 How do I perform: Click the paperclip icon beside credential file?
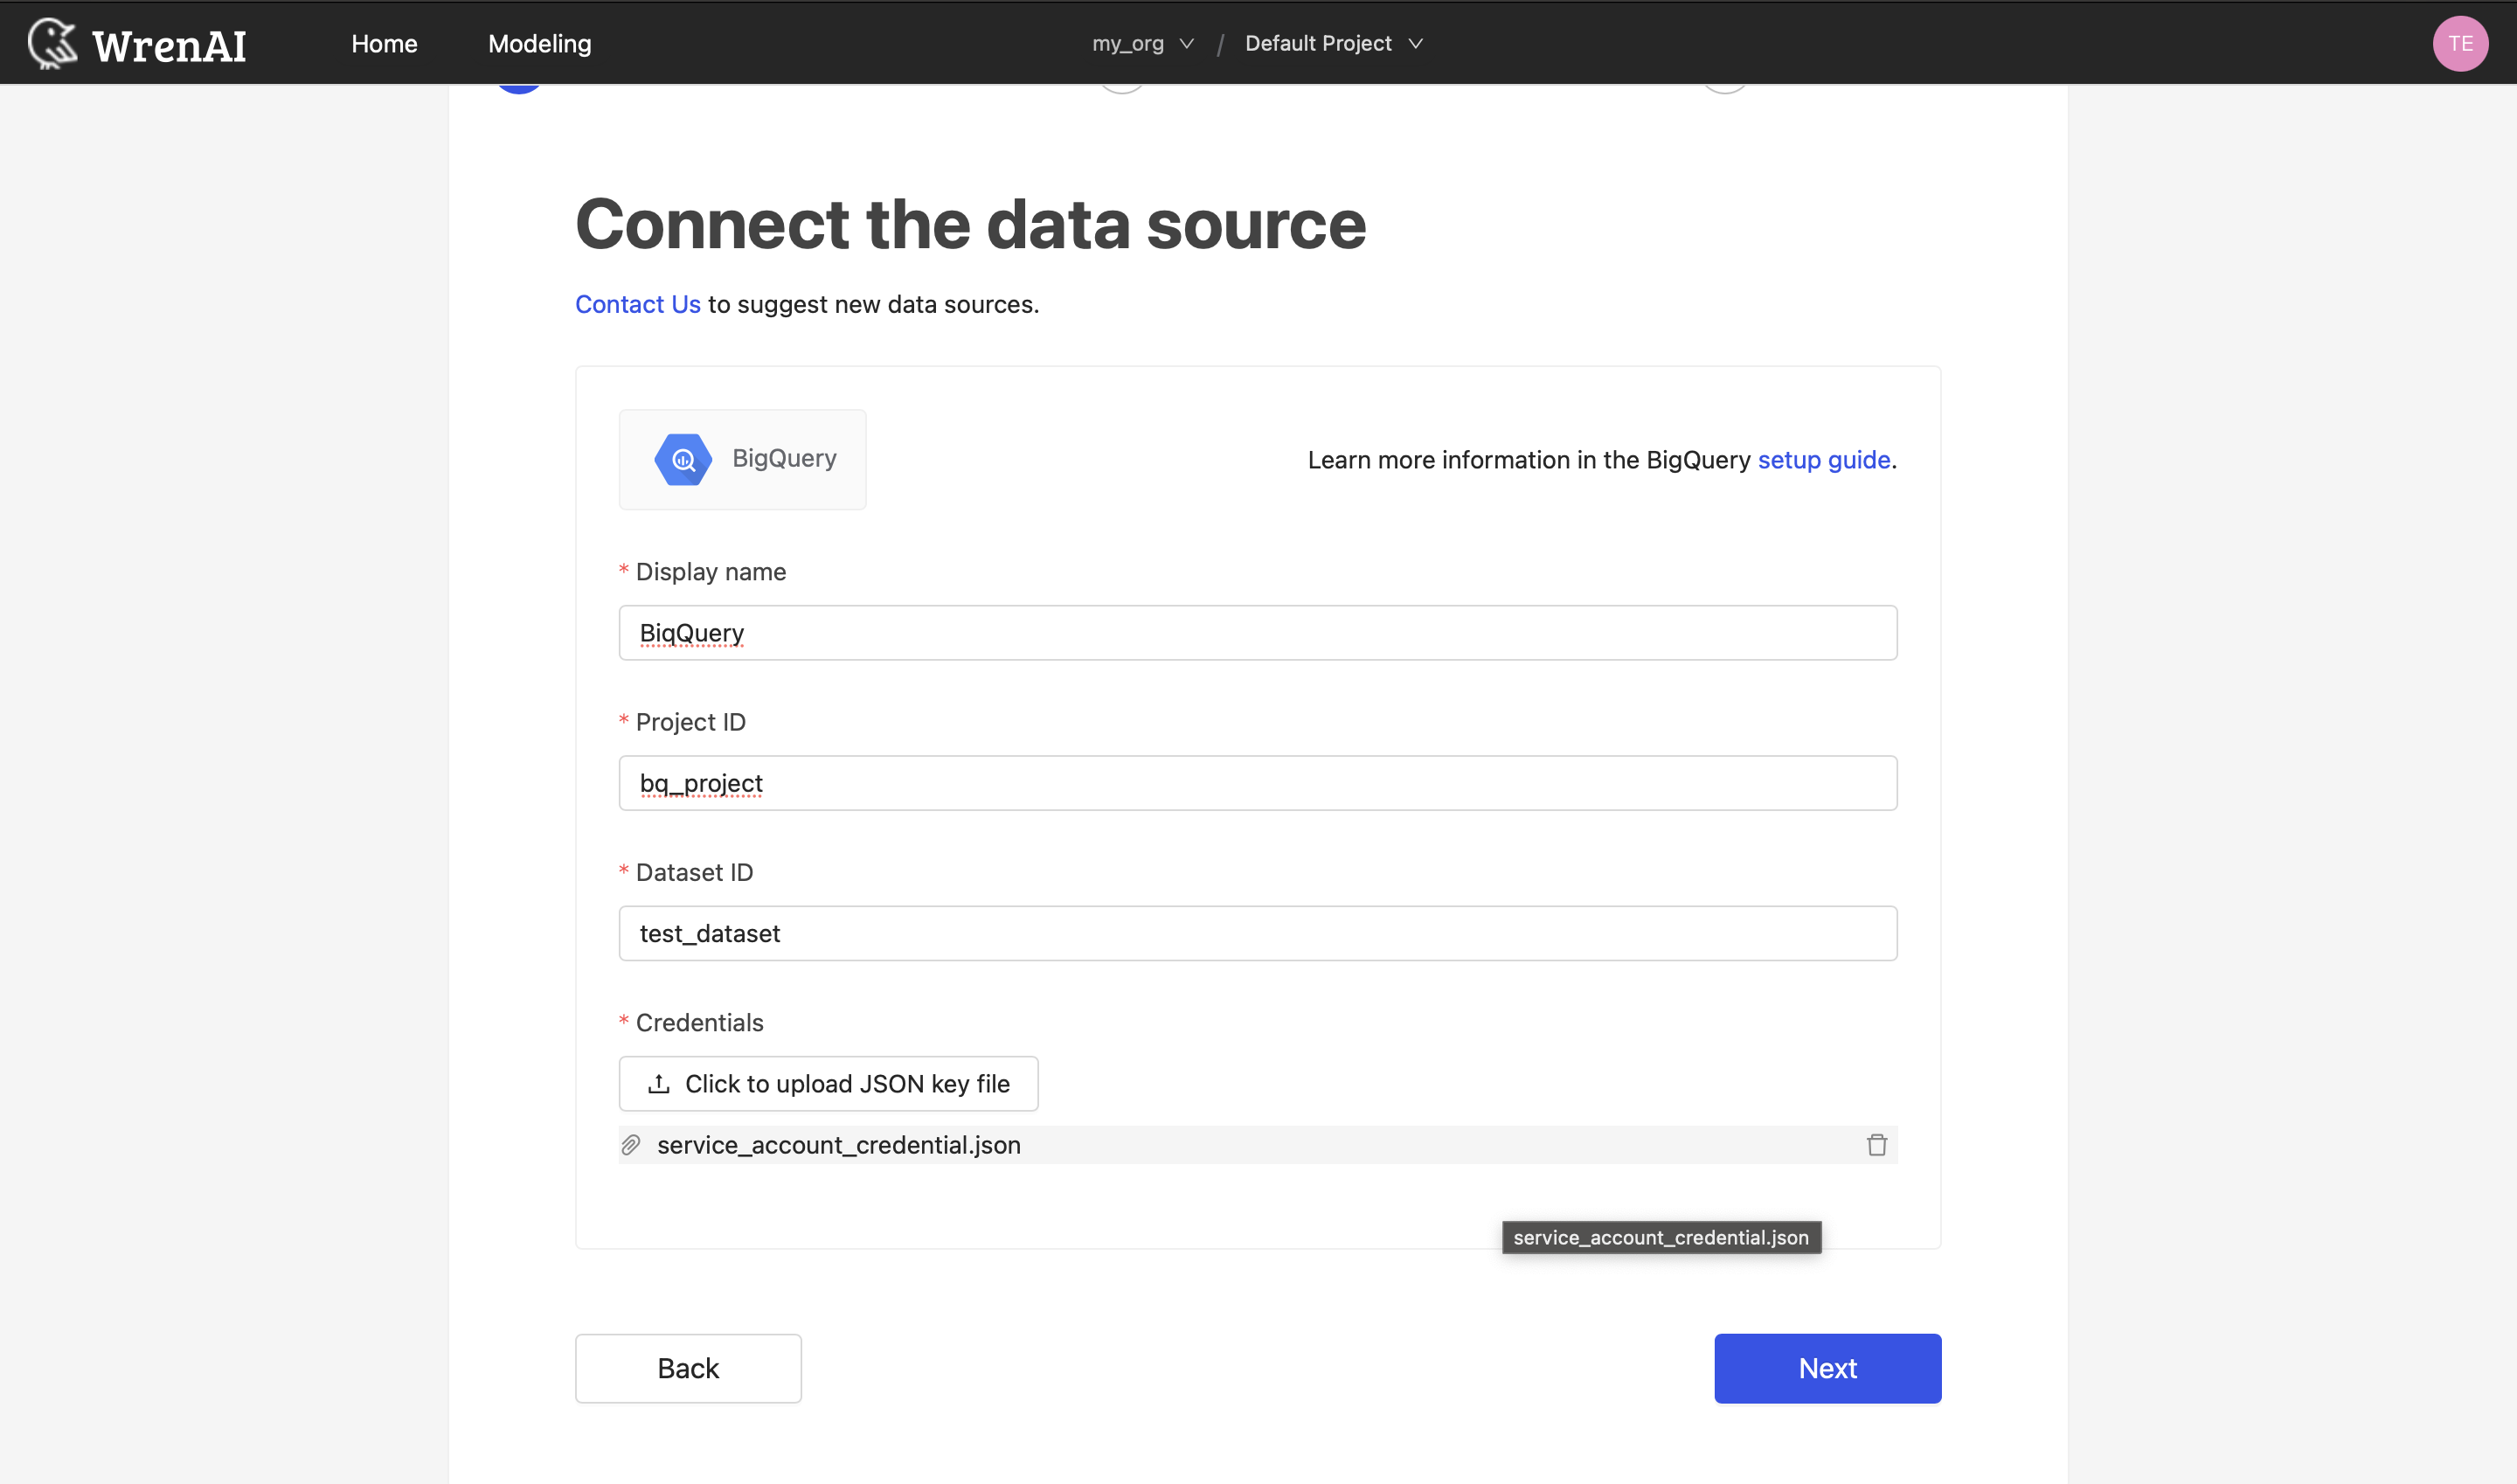(x=630, y=1144)
